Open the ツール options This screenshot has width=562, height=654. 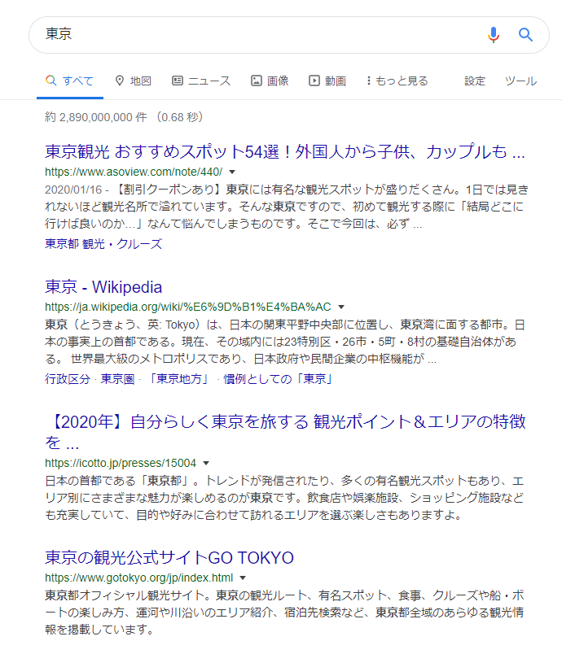[520, 81]
